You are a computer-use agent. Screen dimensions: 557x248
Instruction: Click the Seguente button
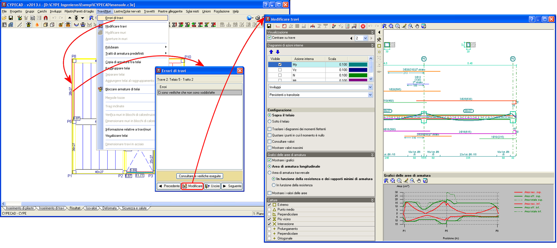coord(232,186)
